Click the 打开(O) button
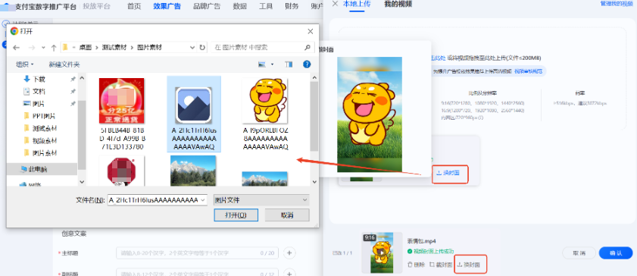The width and height of the screenshot is (637, 276). (x=236, y=215)
